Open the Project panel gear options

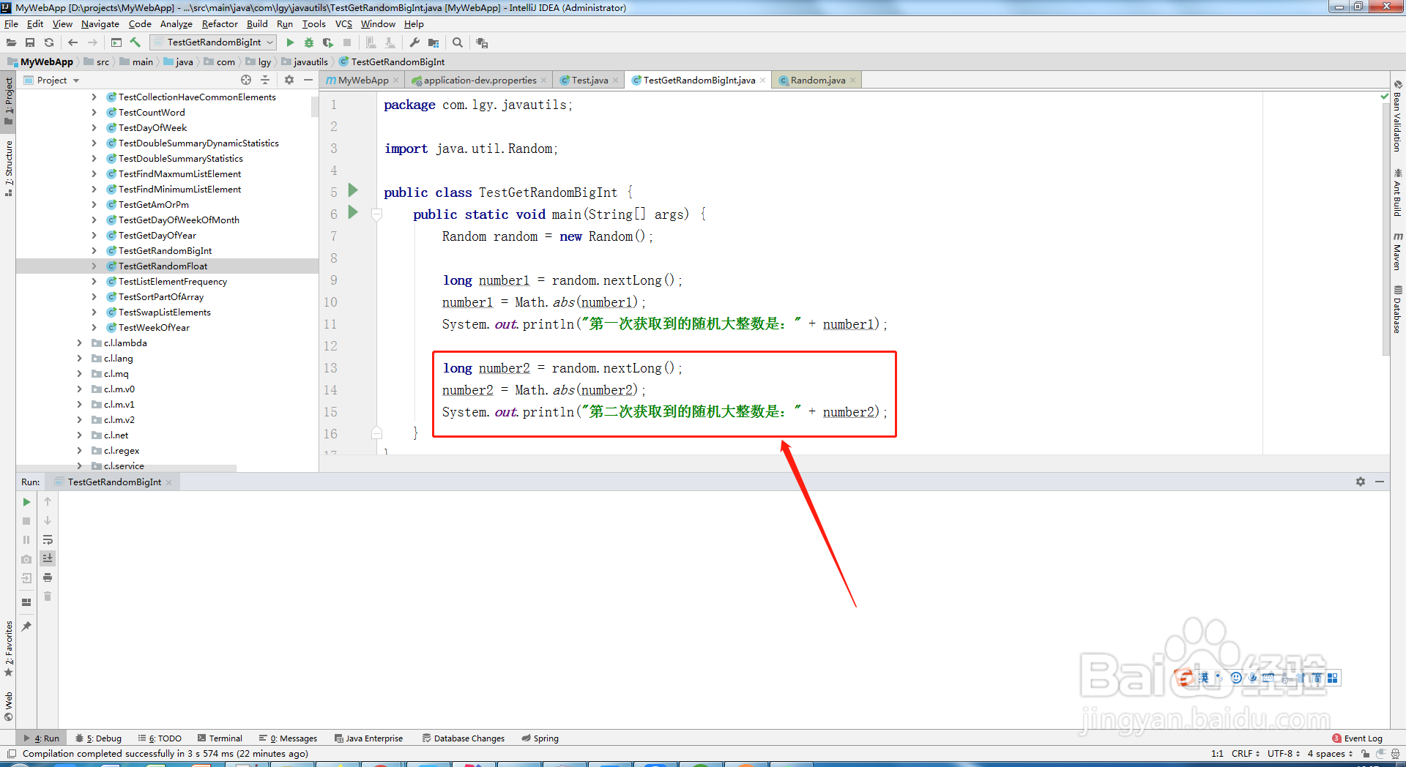pyautogui.click(x=289, y=80)
